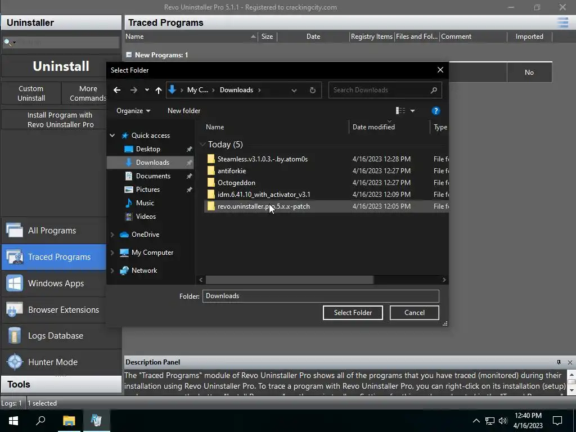Expand Network tree node

tap(112, 271)
